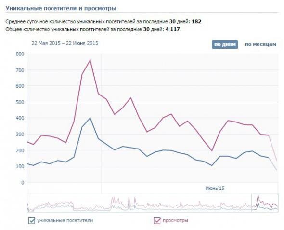Click the total visitors value 4 117
284x230 pixels.
pyautogui.click(x=173, y=29)
